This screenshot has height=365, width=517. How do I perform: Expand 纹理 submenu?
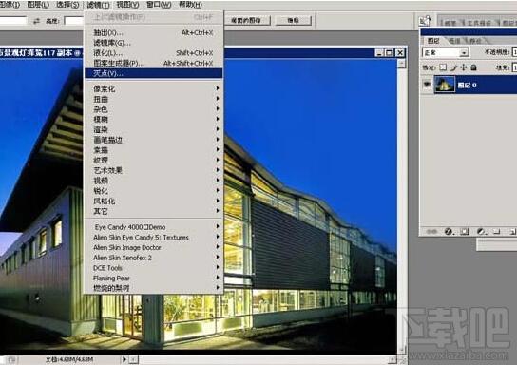pyautogui.click(x=154, y=161)
